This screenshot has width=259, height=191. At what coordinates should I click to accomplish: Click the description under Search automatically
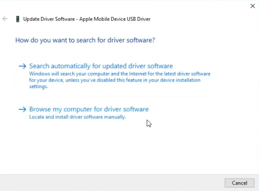(x=119, y=80)
